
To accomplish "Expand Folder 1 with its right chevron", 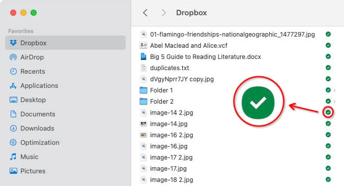I will [x=334, y=90].
